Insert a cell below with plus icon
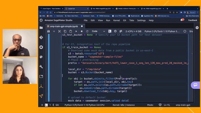201x113 pixels. coord(54,31)
